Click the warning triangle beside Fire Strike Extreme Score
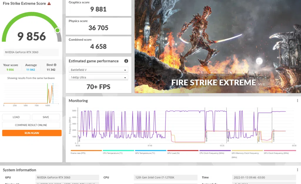Image resolution: width=301 pixels, height=184 pixels. [49, 4]
